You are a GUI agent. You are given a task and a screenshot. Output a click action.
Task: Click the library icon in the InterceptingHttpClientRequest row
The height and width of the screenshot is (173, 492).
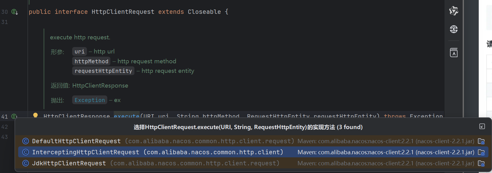pyautogui.click(x=481, y=152)
